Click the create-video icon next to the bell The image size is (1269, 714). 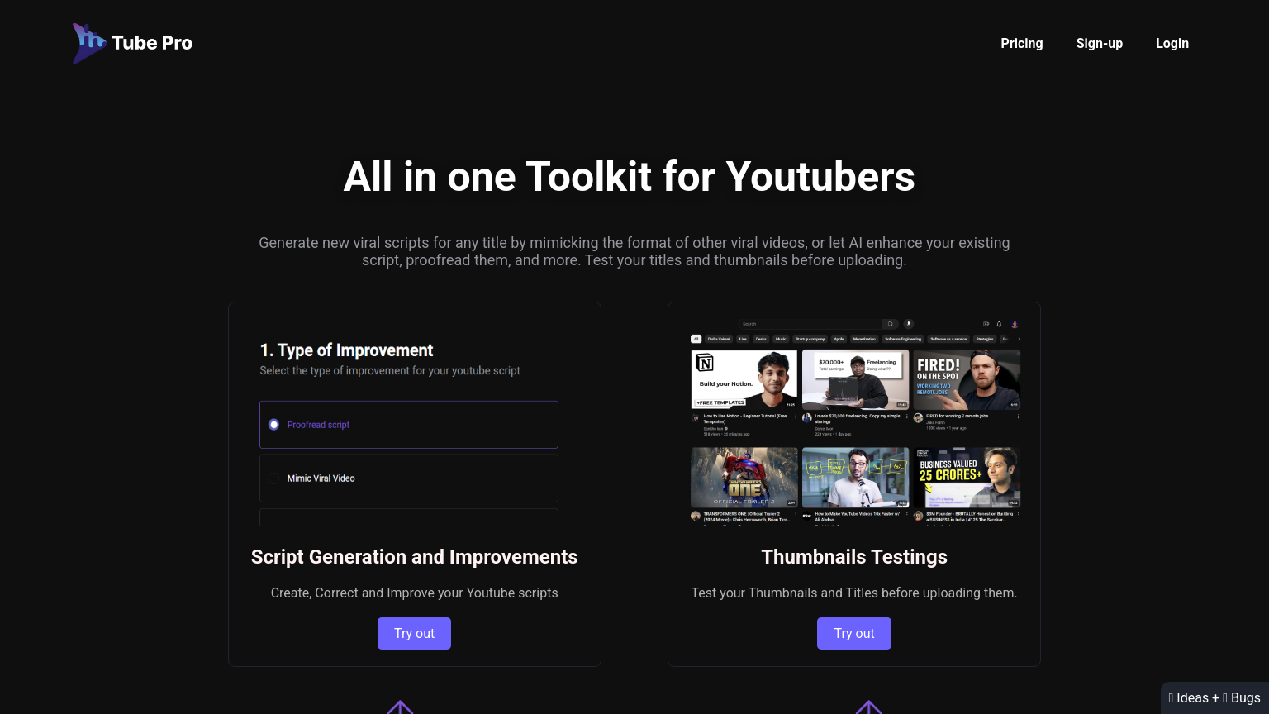986,324
